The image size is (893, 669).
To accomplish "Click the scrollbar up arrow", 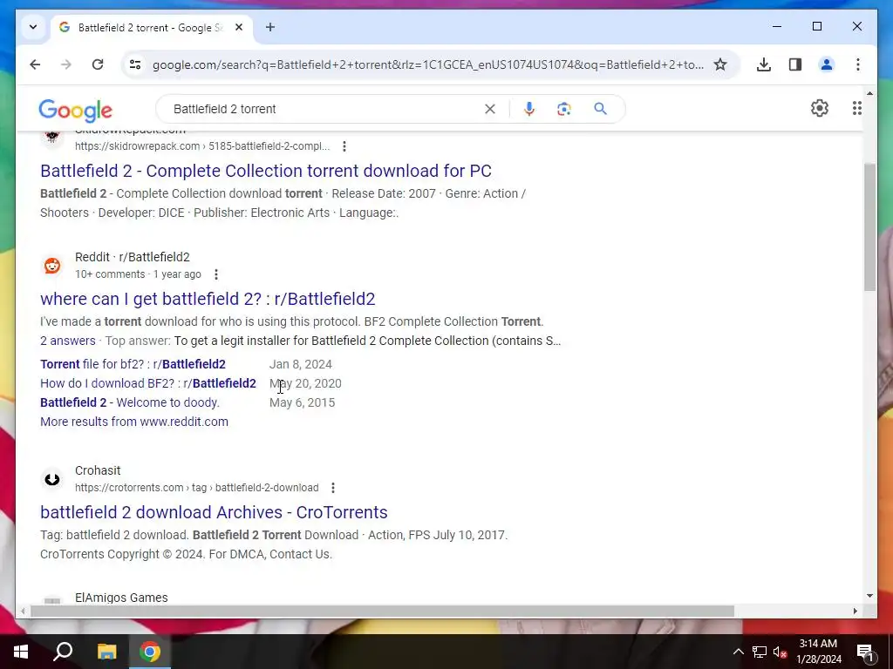I will click(x=869, y=93).
